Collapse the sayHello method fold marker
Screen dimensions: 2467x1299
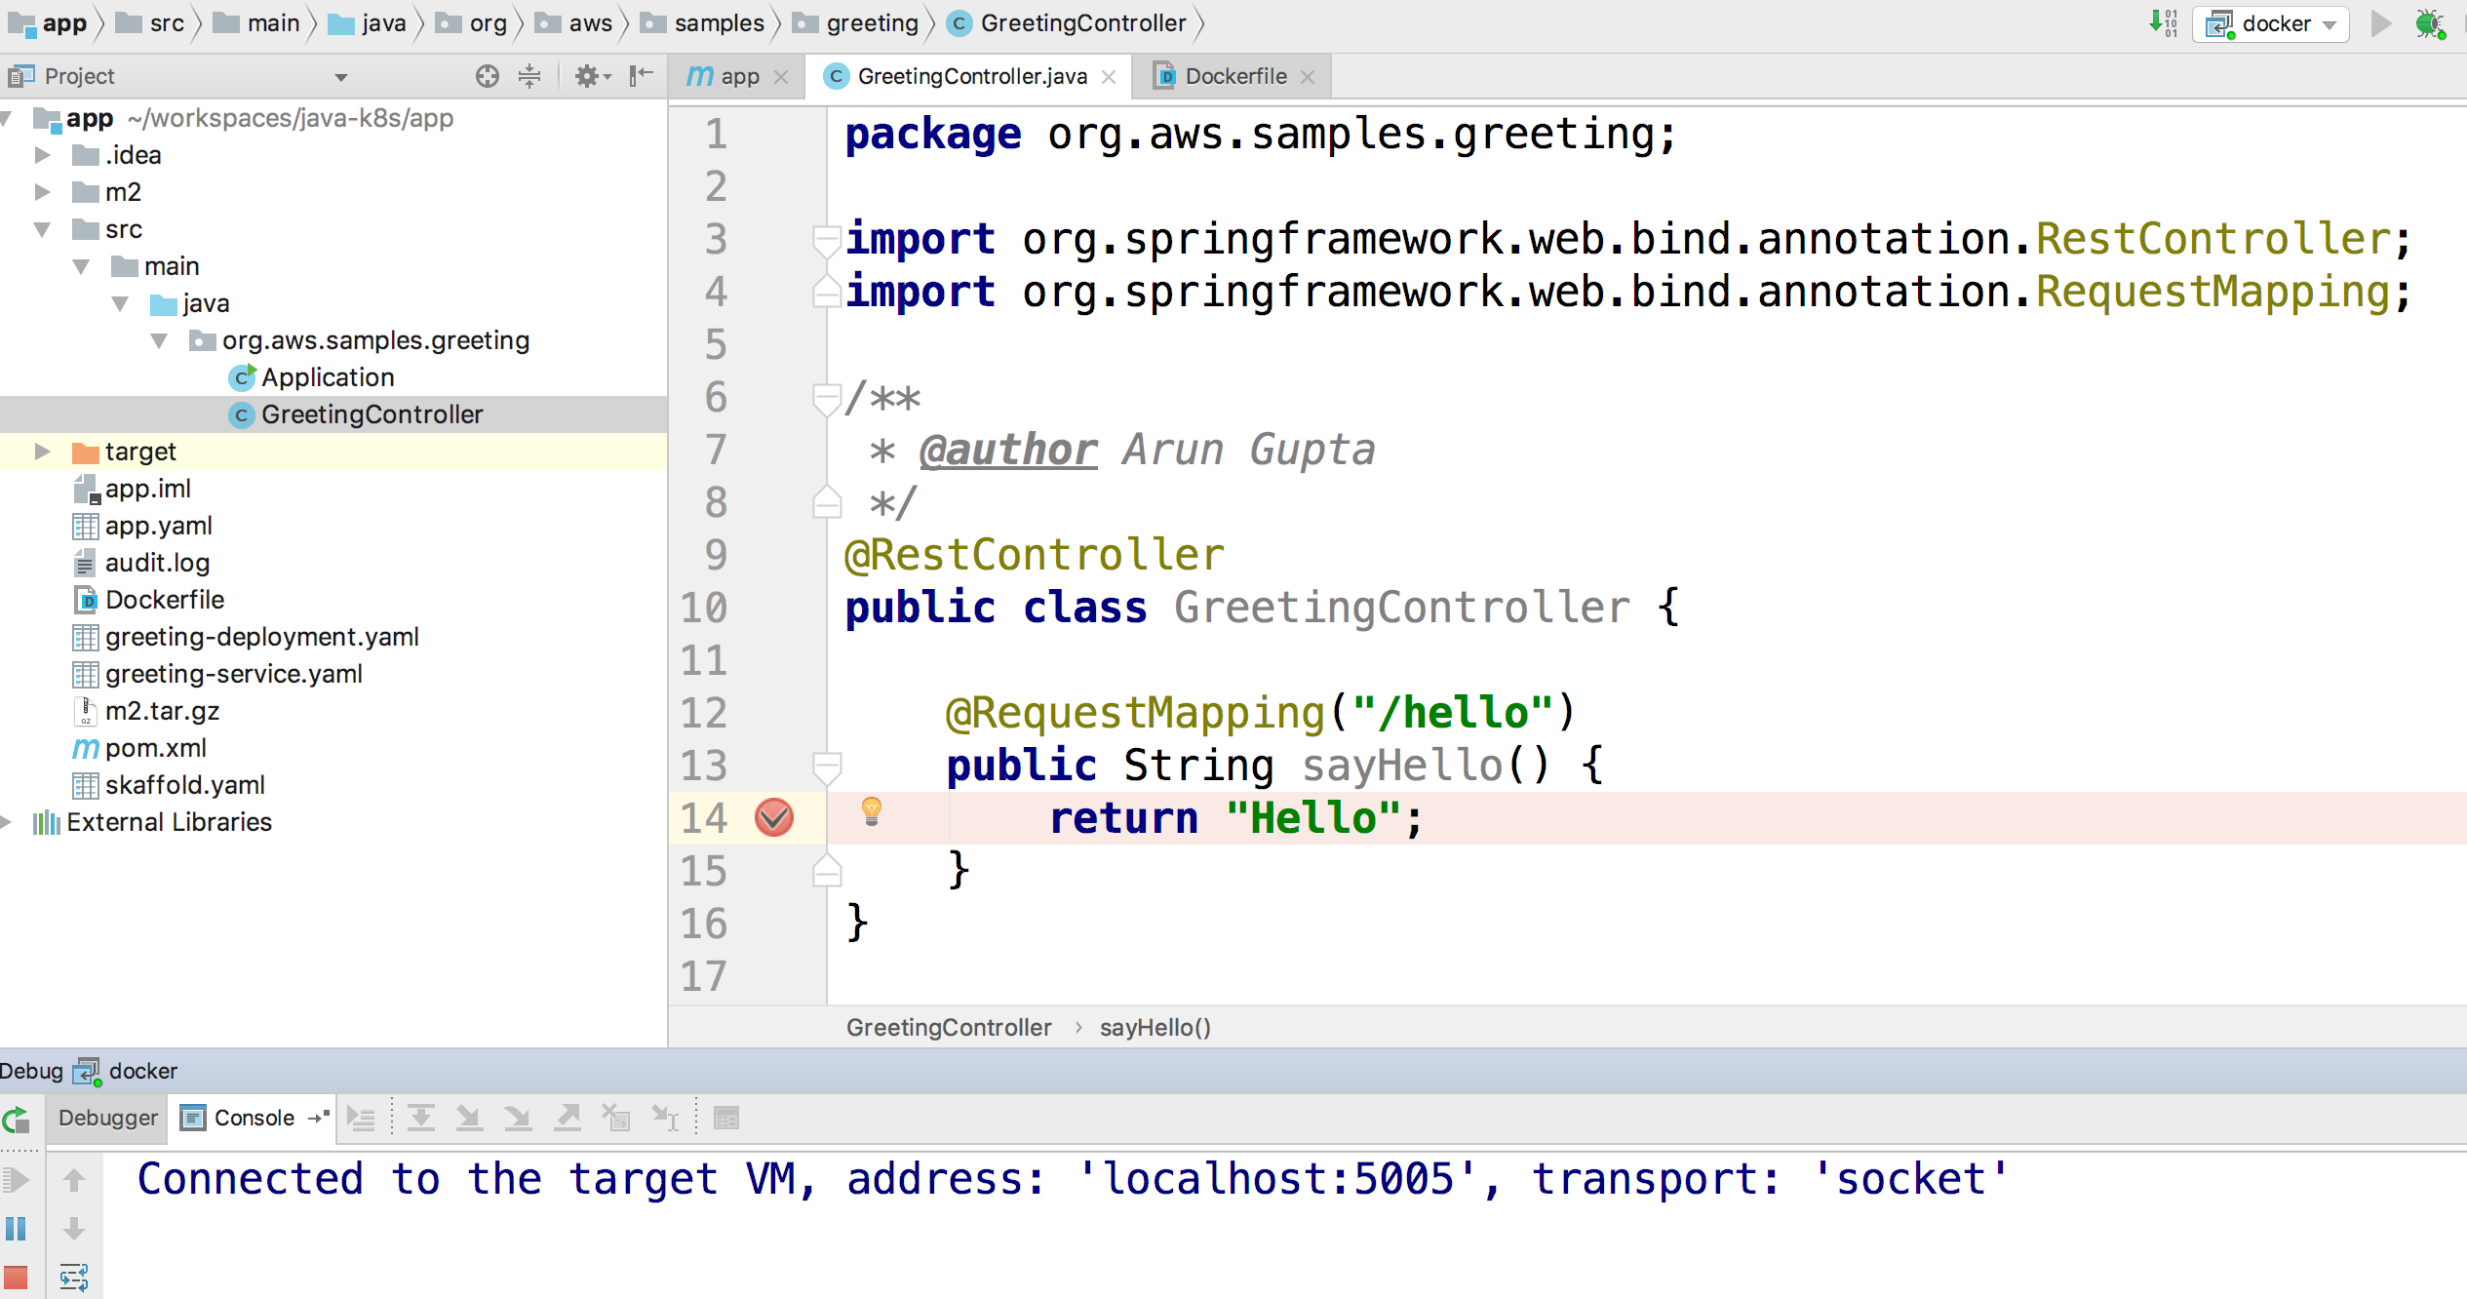click(x=827, y=766)
